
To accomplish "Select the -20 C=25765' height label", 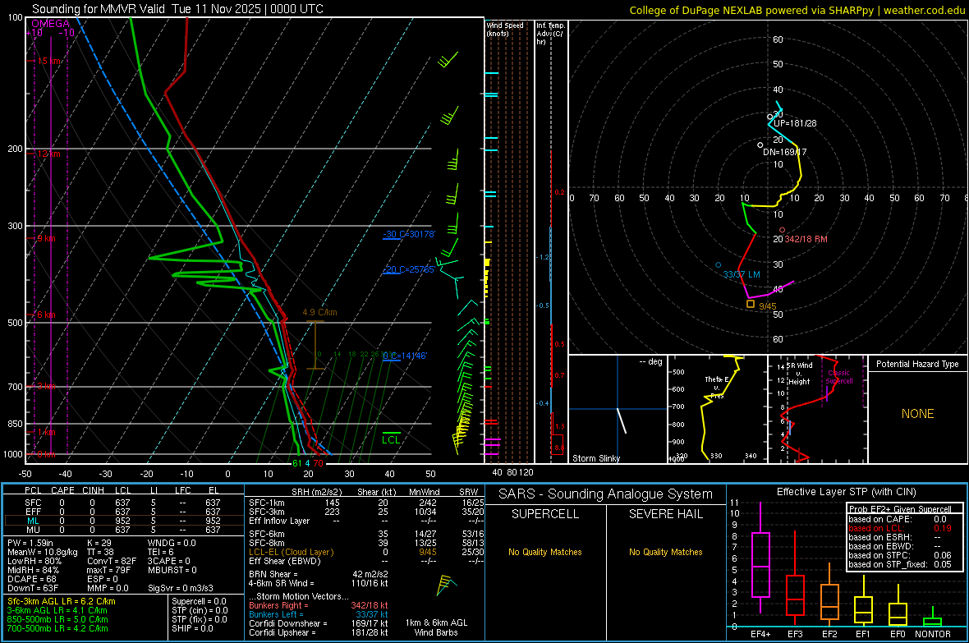I will pyautogui.click(x=409, y=269).
